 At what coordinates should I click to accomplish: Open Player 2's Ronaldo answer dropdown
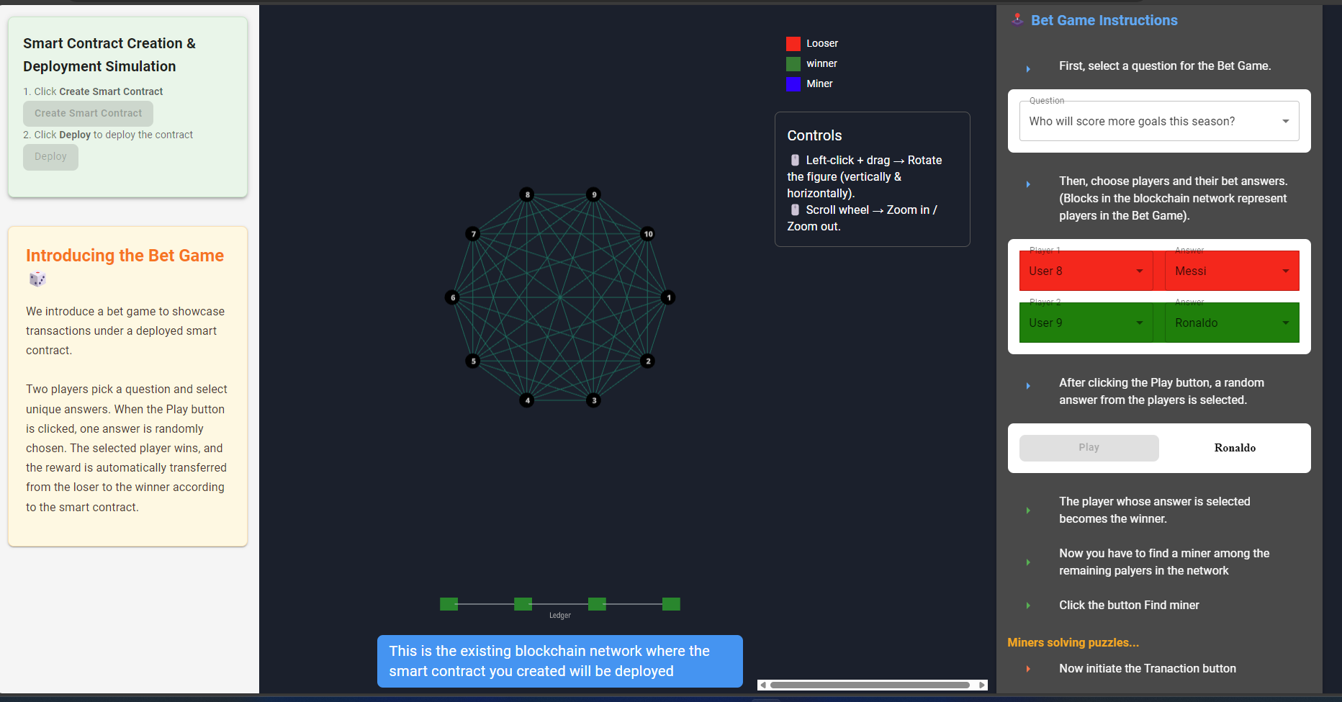(x=1231, y=323)
